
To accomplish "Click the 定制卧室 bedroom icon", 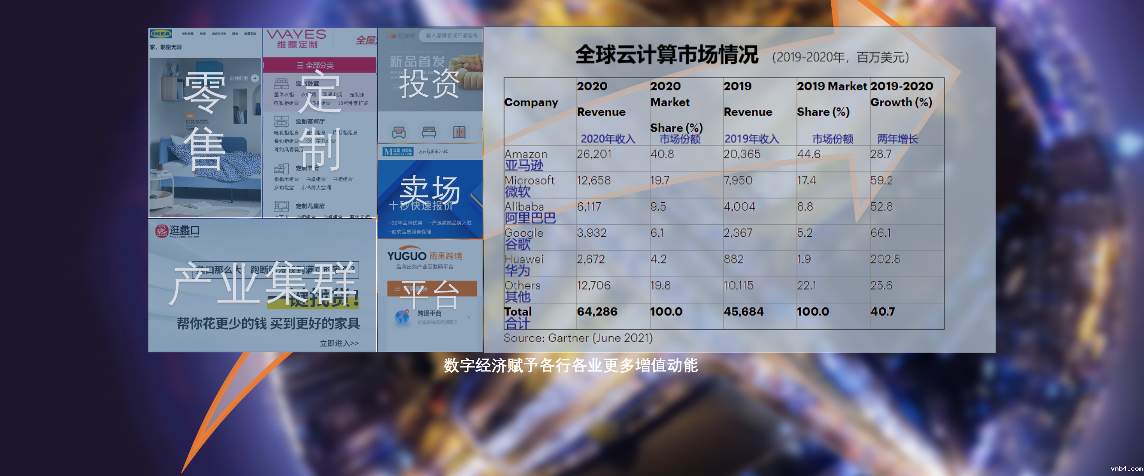I will 281,84.
